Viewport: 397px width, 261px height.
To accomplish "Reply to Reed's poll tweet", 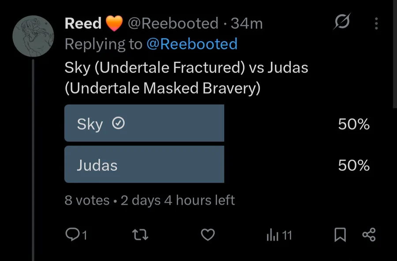I will tap(72, 235).
